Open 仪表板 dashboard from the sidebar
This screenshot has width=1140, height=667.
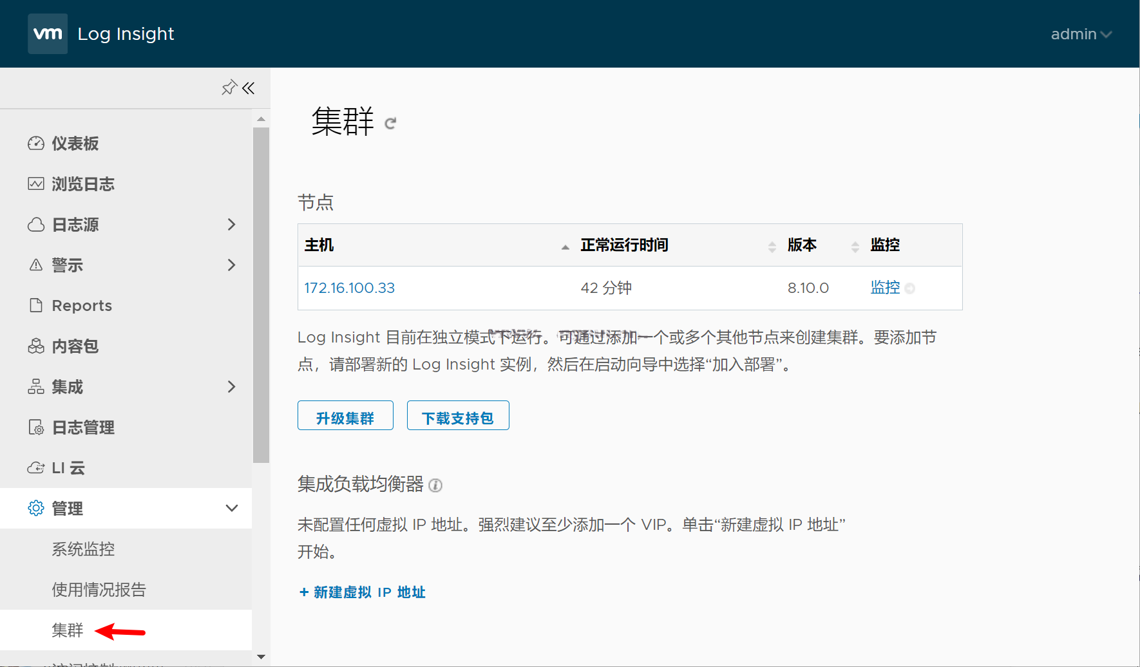coord(75,144)
